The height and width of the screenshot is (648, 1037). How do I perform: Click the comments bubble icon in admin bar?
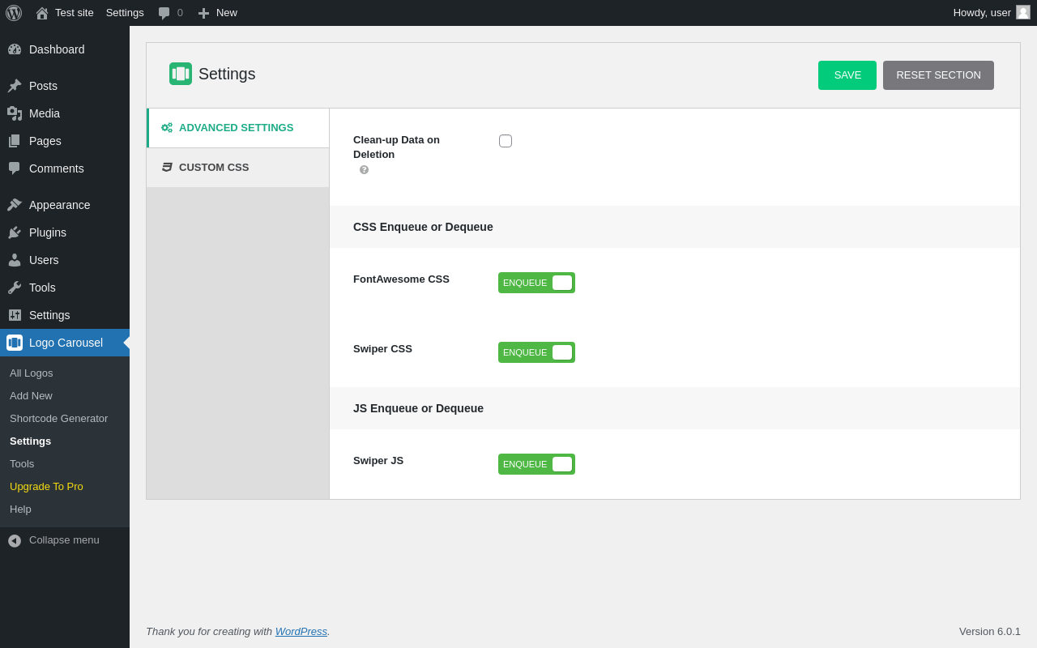[164, 13]
